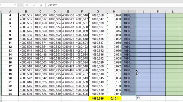Click cell 0,345 in column H
Screen dimensions: 183x102
[114, 31]
